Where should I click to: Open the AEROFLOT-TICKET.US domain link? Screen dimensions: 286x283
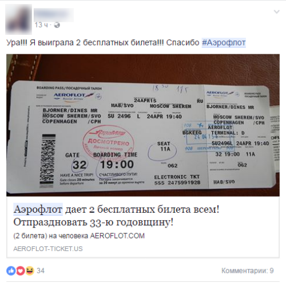point(48,249)
